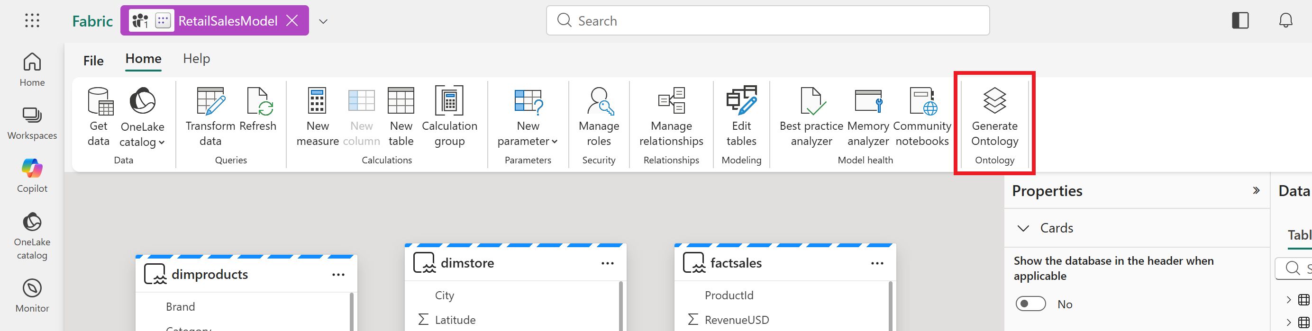1312x331 pixels.
Task: Click Generate Ontology
Action: click(x=994, y=117)
